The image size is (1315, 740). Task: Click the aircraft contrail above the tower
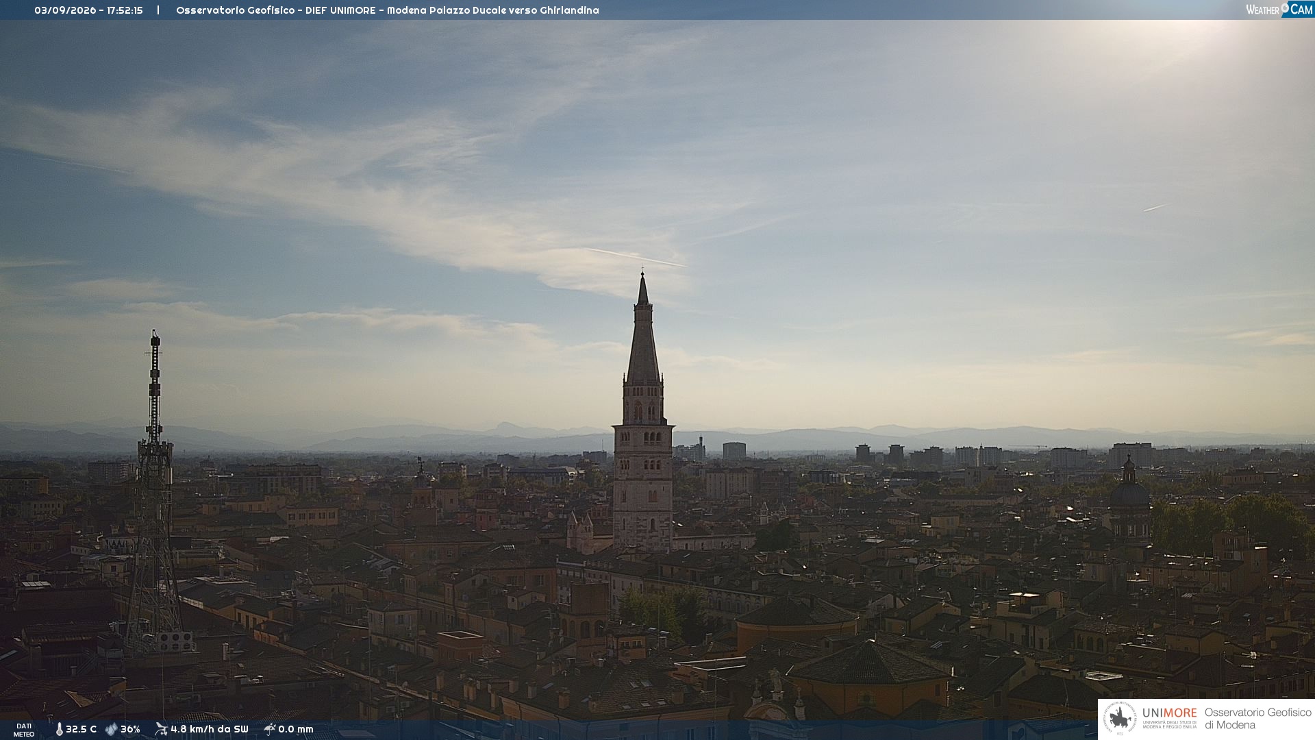(636, 257)
